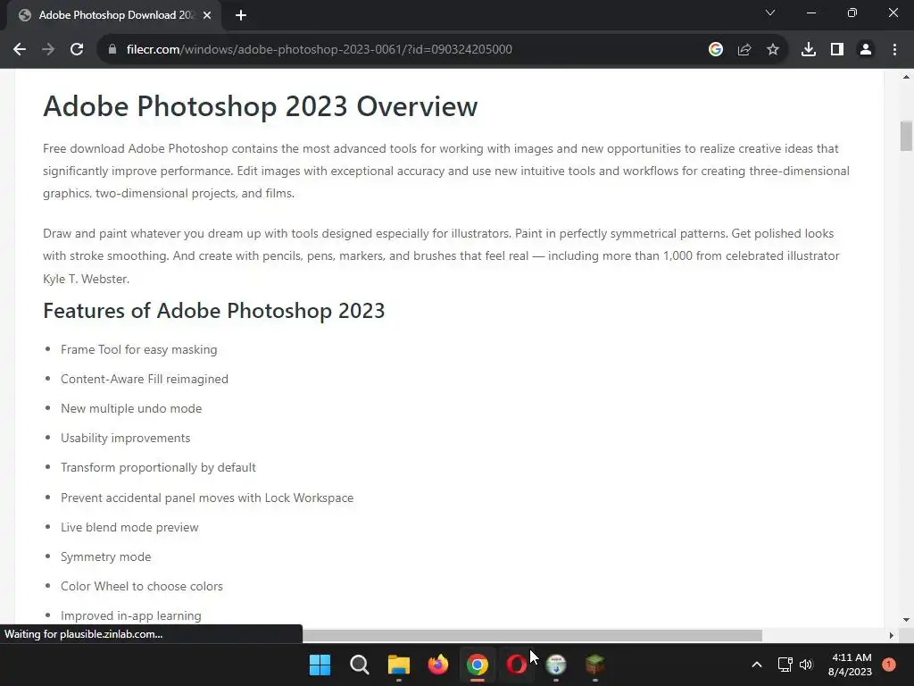The image size is (914, 686).
Task: Open Windows taskbar search
Action: point(359,665)
